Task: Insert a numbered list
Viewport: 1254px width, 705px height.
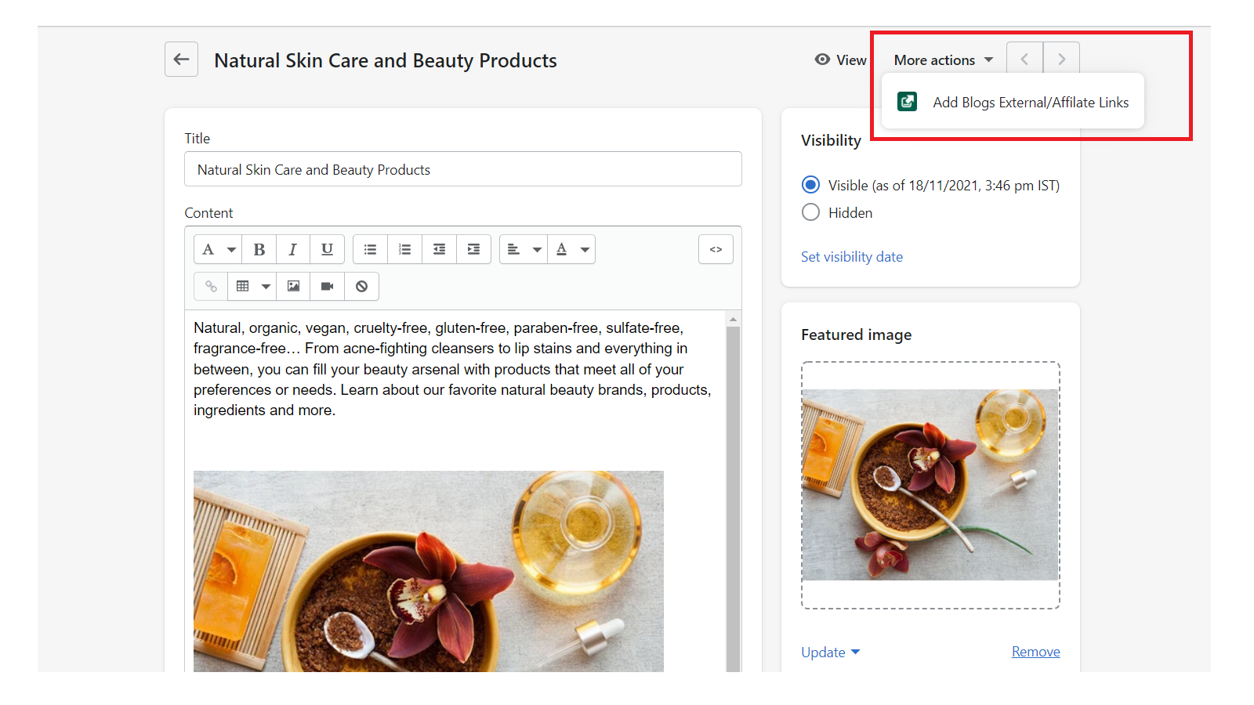Action: point(404,249)
